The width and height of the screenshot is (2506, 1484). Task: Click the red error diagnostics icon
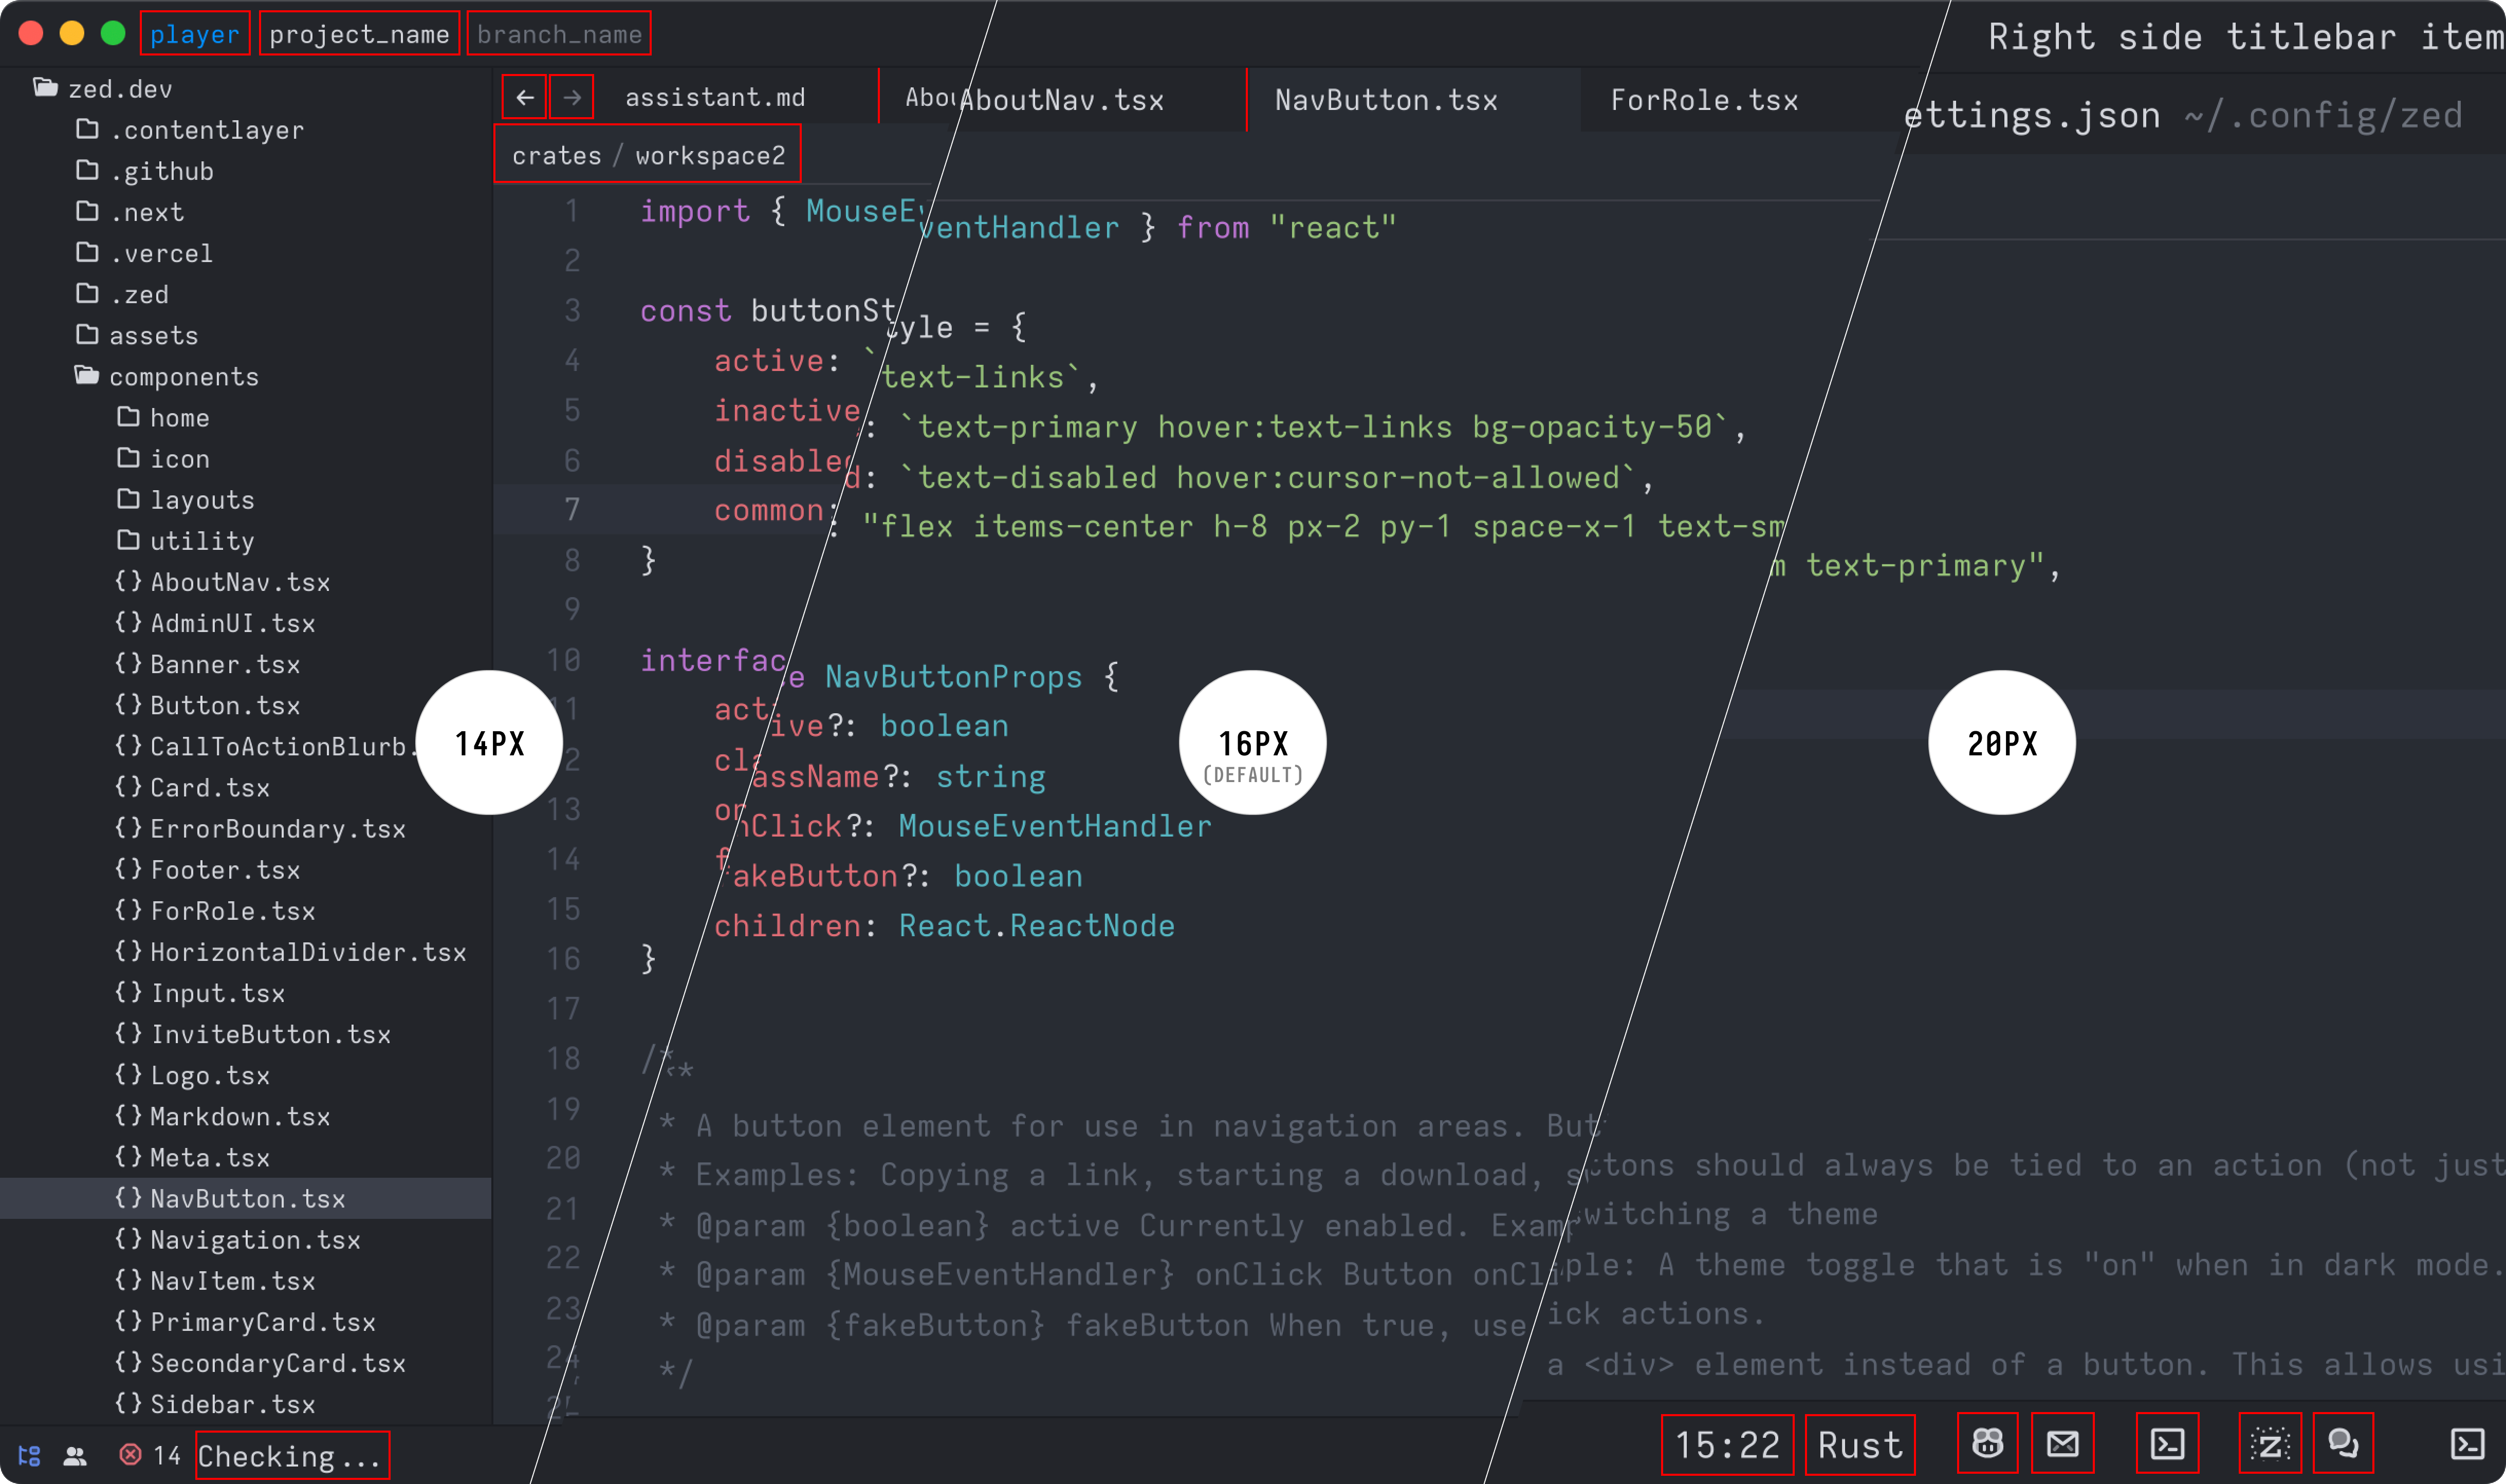click(x=130, y=1454)
